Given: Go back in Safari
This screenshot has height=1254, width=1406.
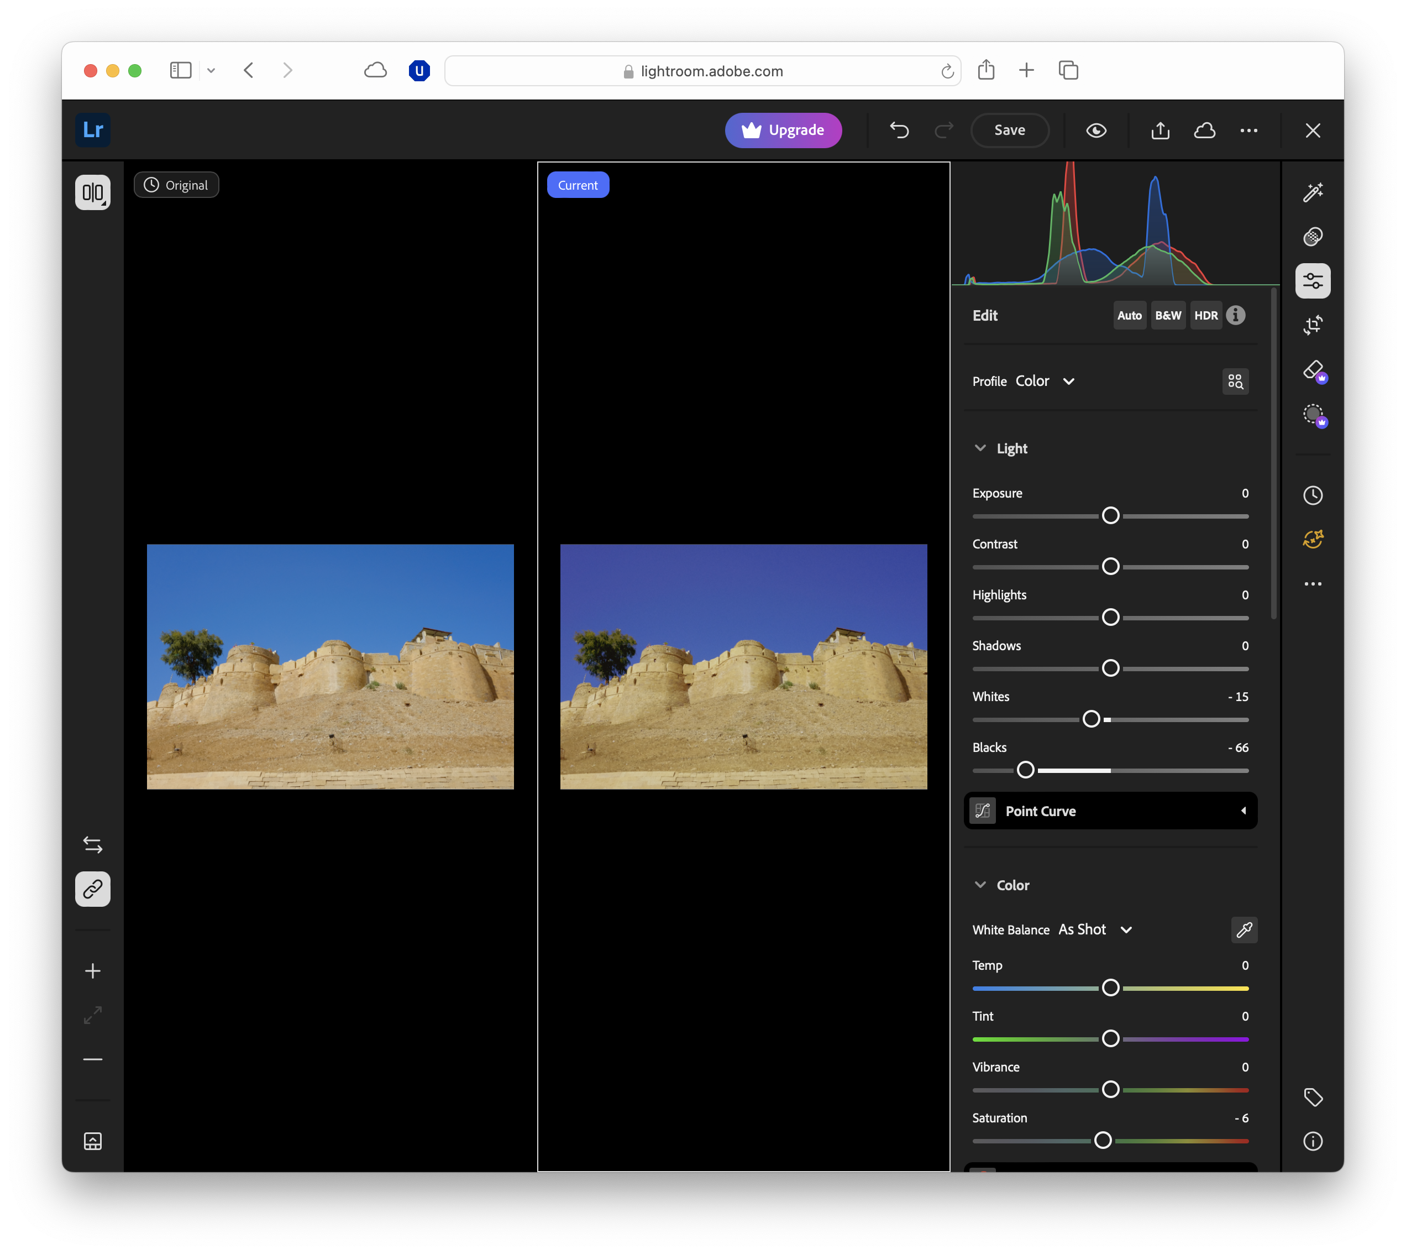Looking at the screenshot, I should click(x=249, y=70).
